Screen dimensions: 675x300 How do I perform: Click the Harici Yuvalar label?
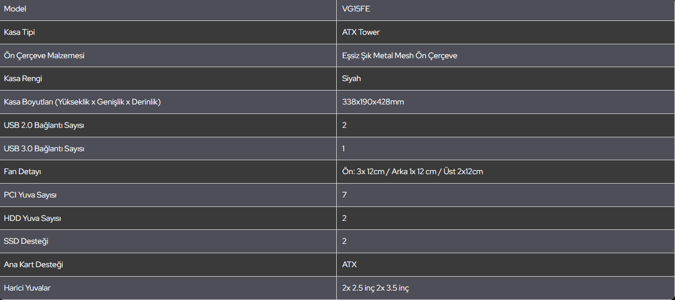[27, 288]
